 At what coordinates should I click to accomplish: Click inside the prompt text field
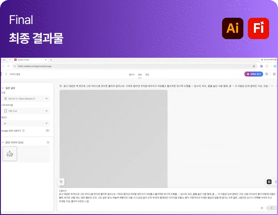point(167,198)
